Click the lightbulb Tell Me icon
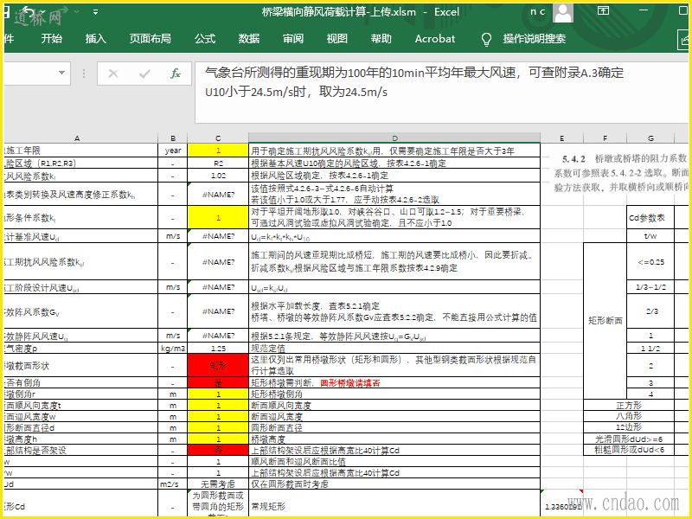Viewport: 692px width, 519px height. [486, 39]
